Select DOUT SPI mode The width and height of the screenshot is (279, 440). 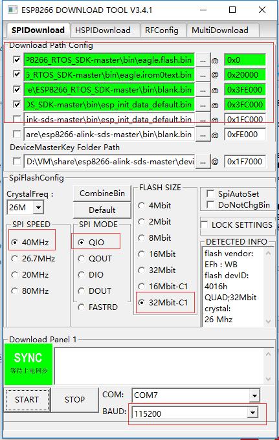[x=95, y=291]
